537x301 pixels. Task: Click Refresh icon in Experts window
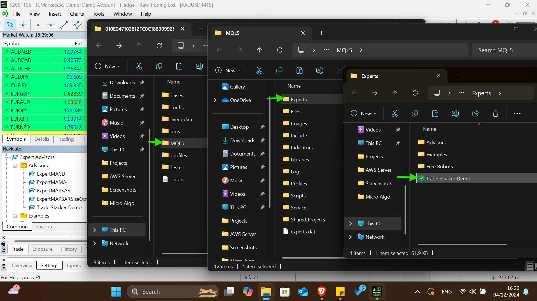tap(415, 93)
